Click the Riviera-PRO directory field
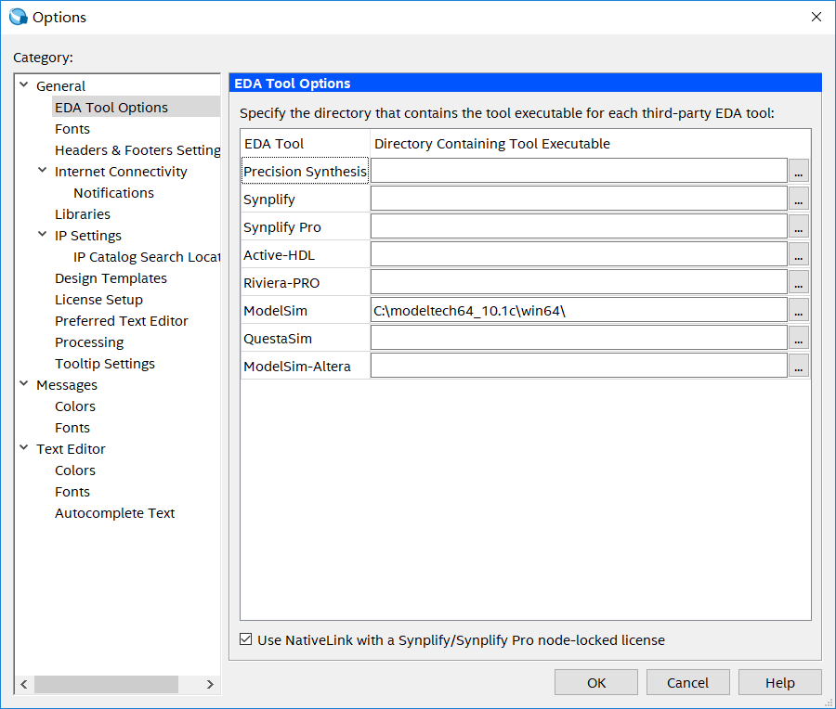 point(579,282)
